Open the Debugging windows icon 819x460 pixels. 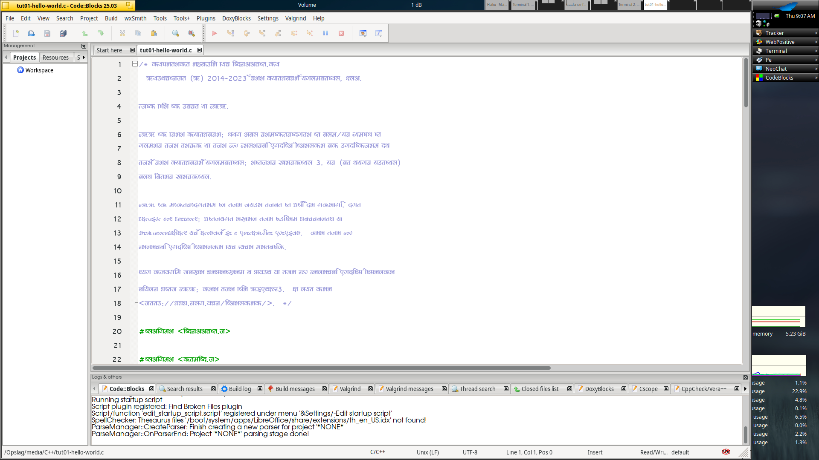click(363, 33)
